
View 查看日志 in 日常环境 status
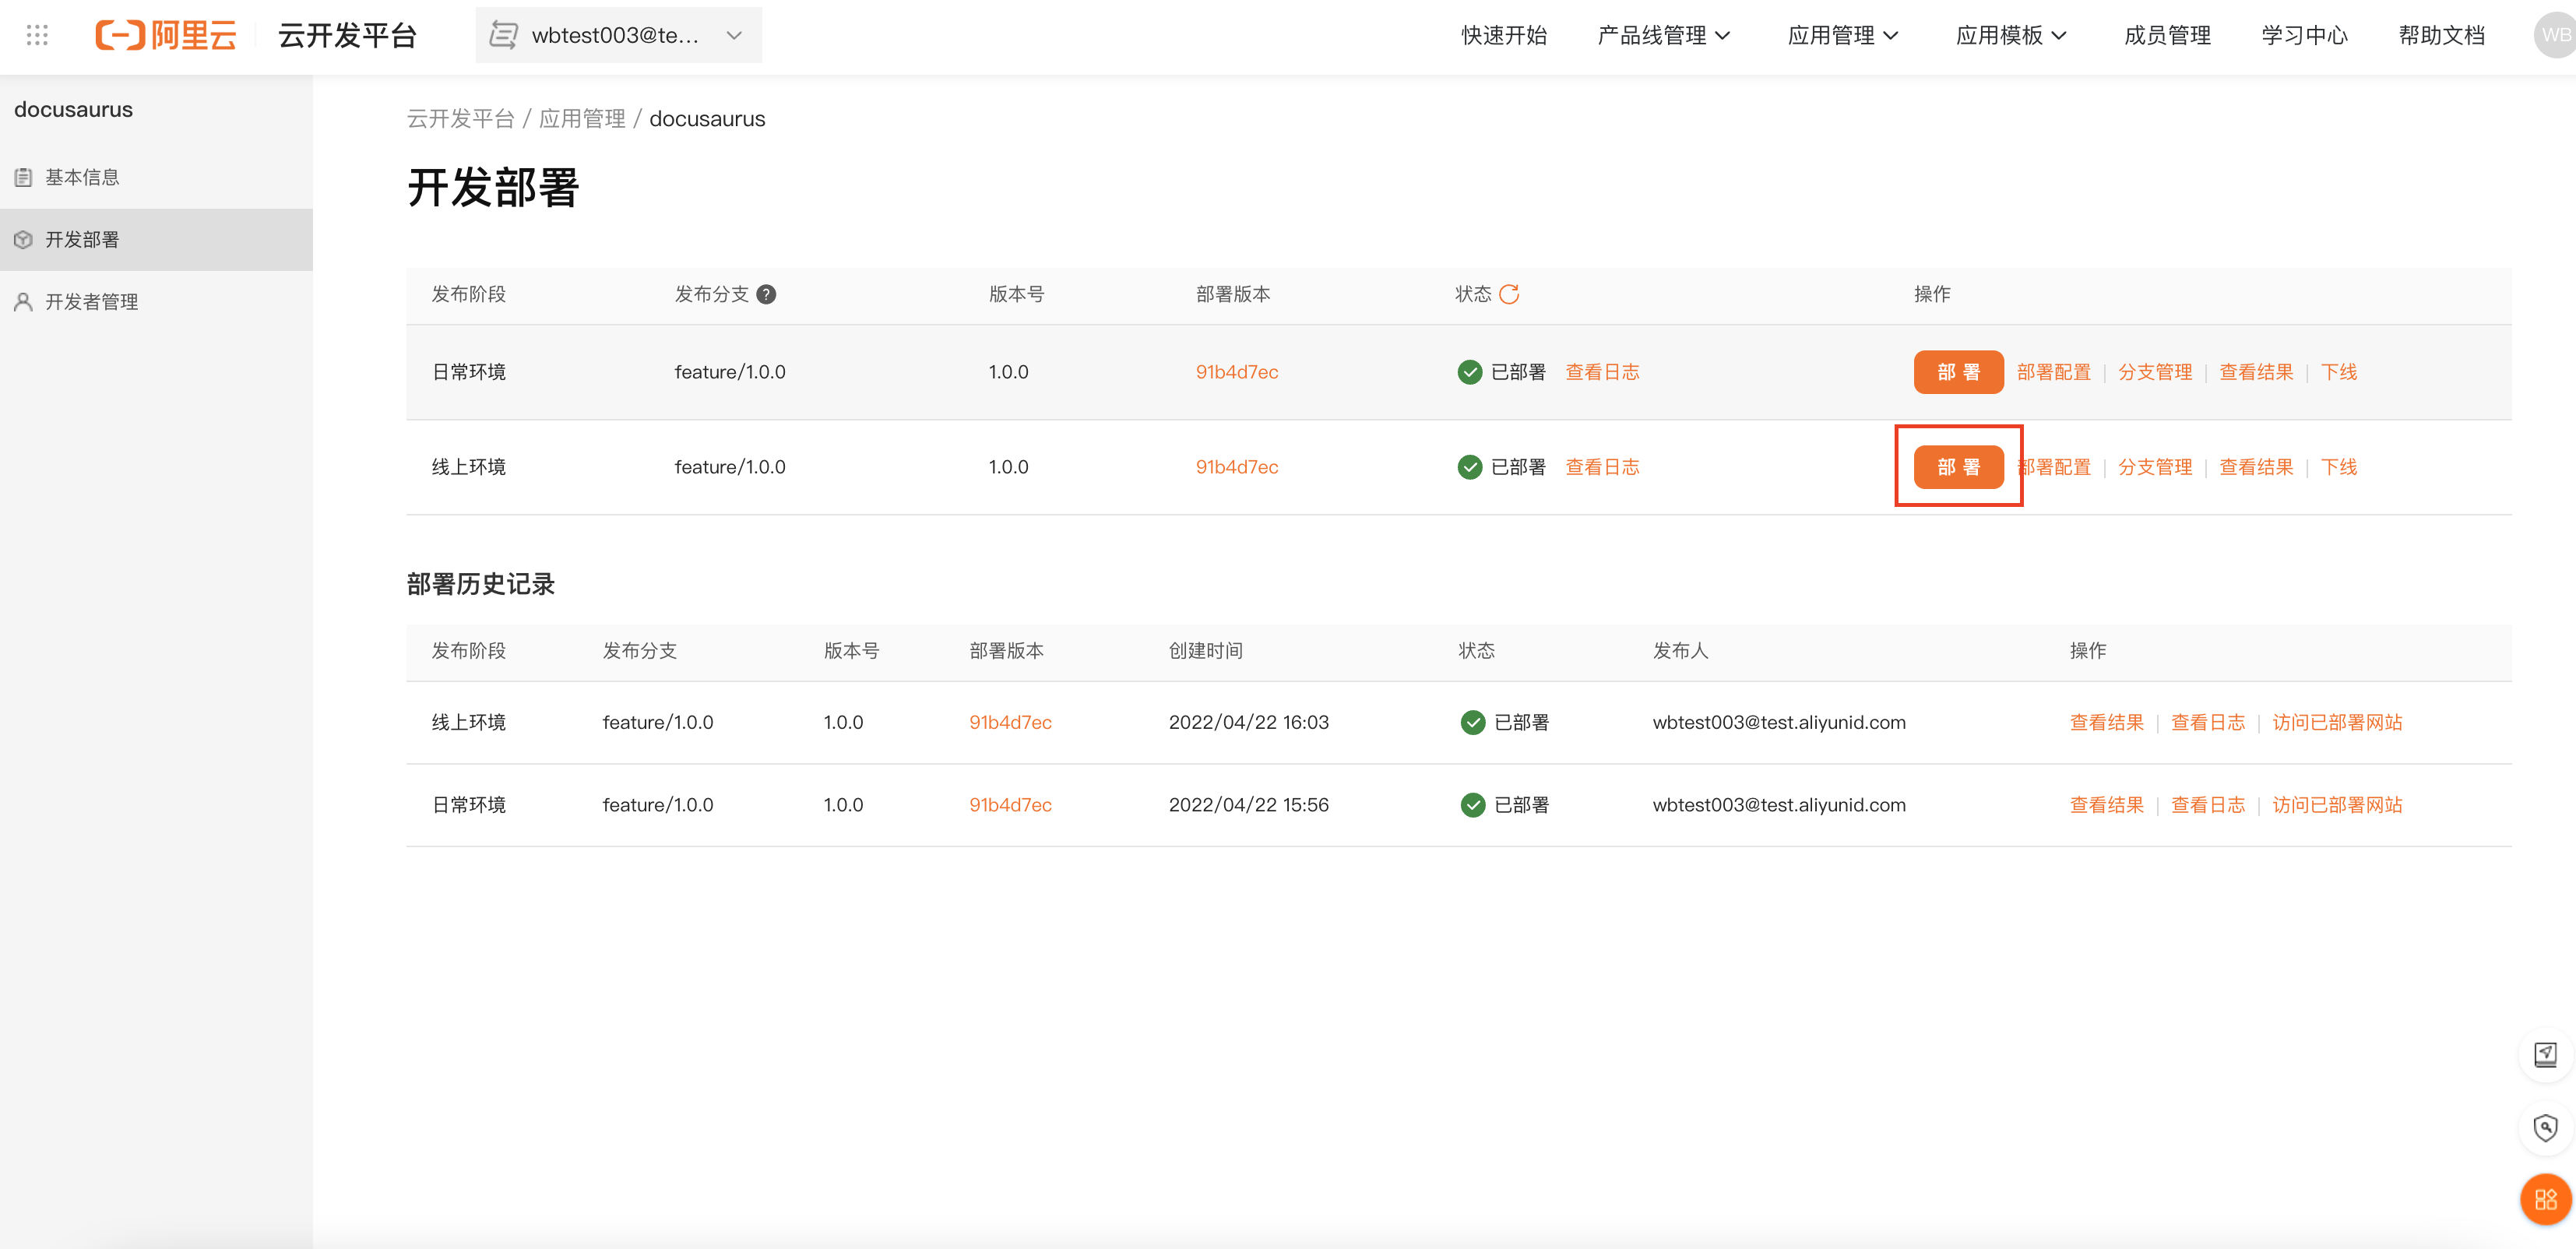[1602, 372]
